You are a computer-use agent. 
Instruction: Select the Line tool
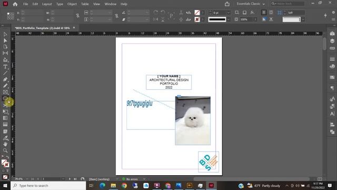pyautogui.click(x=5, y=73)
